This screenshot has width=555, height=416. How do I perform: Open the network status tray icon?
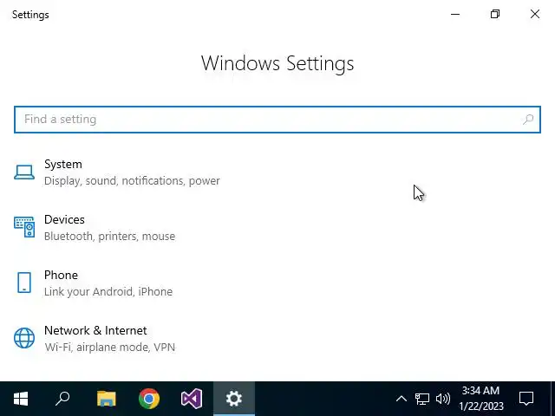pyautogui.click(x=422, y=399)
